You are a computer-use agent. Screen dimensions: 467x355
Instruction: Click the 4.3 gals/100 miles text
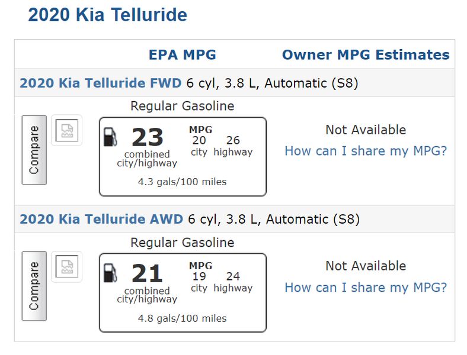[x=183, y=182]
